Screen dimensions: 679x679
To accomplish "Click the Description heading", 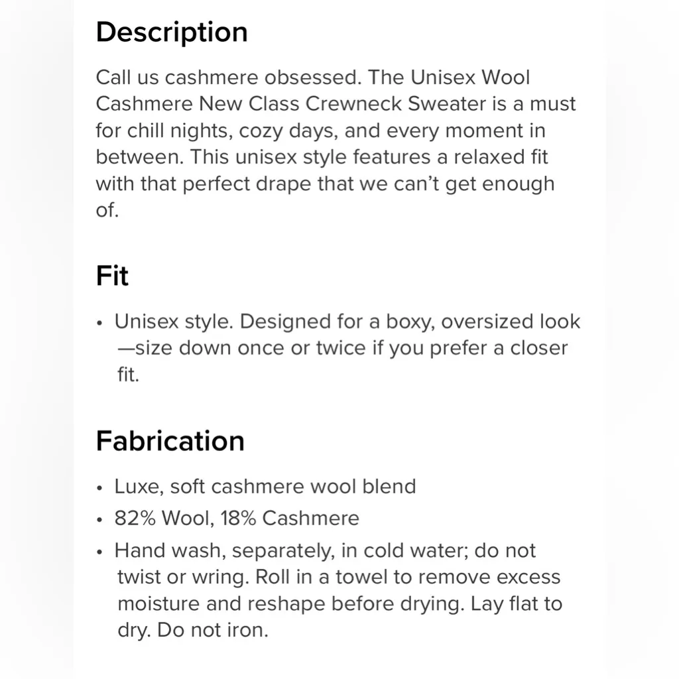I will [x=172, y=32].
